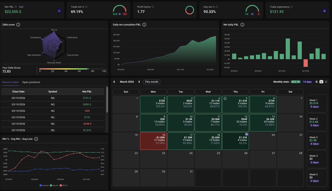The width and height of the screenshot is (332, 191).
Task: Open the Trade expectancy info icon
Action: click(x=292, y=7)
